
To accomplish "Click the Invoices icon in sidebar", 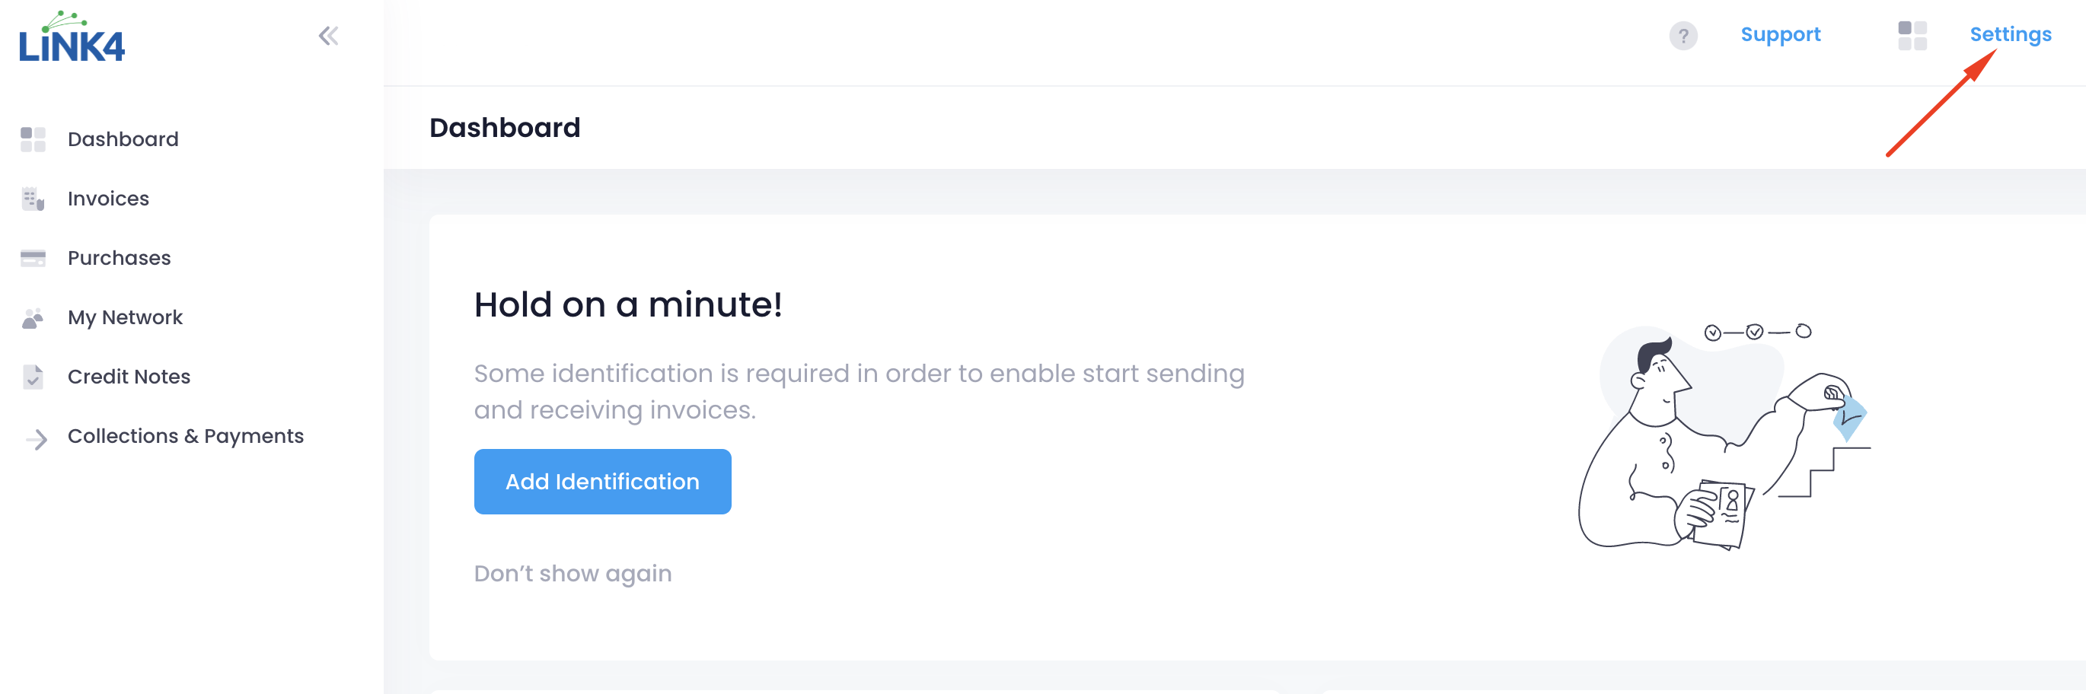I will (33, 199).
